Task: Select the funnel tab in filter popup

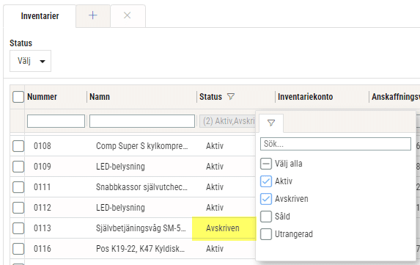Action: click(271, 123)
